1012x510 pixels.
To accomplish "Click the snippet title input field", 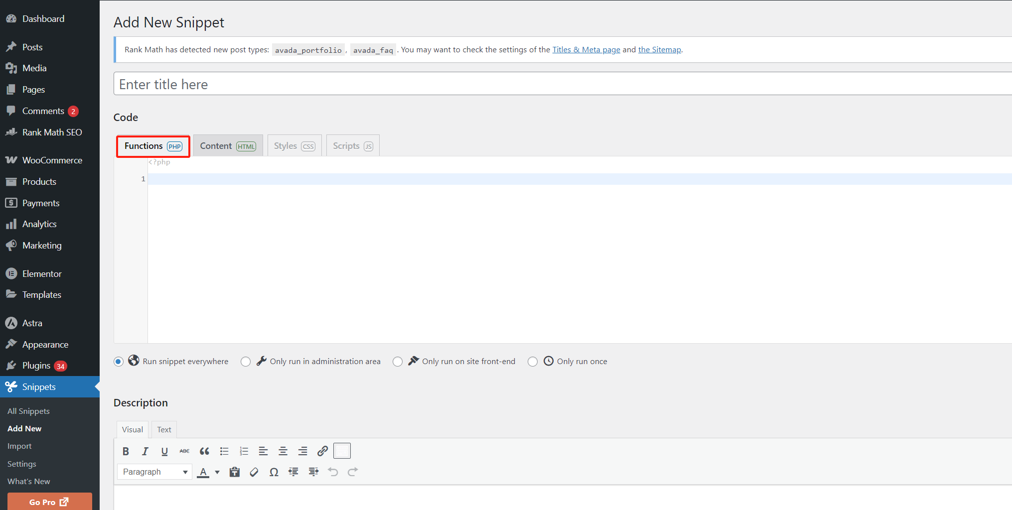I will pos(349,84).
